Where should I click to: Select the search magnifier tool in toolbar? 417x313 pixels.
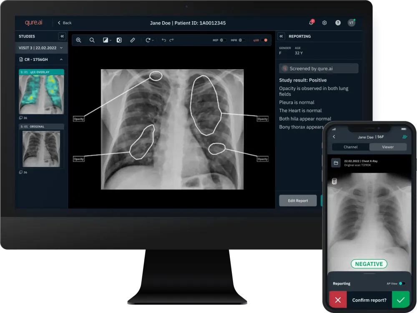tap(92, 40)
